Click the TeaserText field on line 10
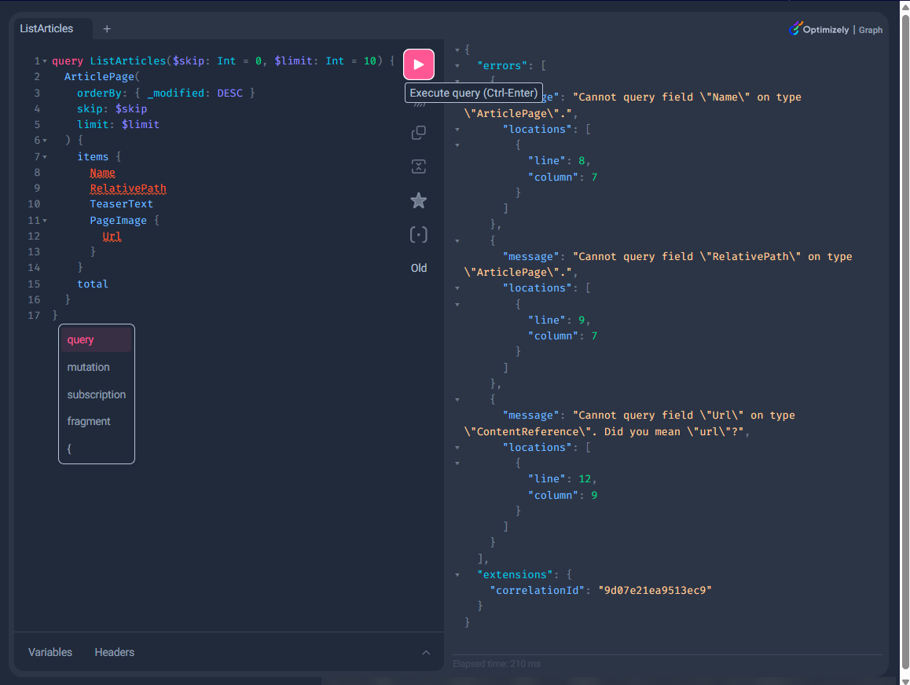 coord(121,204)
